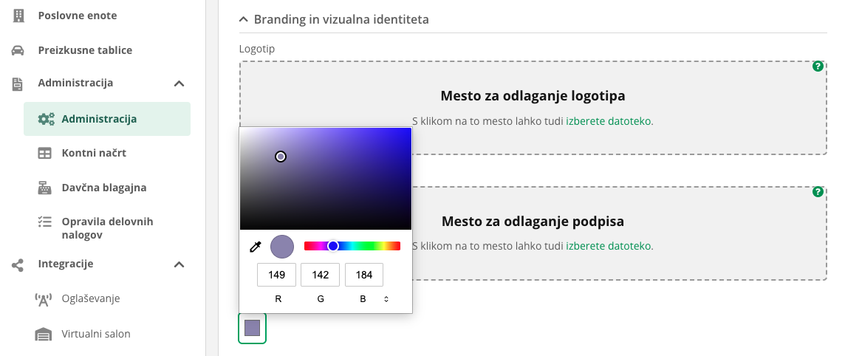
Task: Click the saturation-brightness color field
Action: (x=326, y=179)
